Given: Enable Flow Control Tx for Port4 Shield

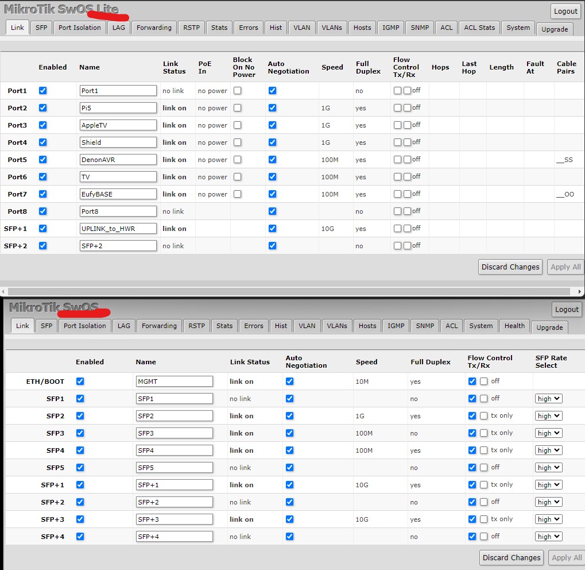Looking at the screenshot, I should 397,142.
